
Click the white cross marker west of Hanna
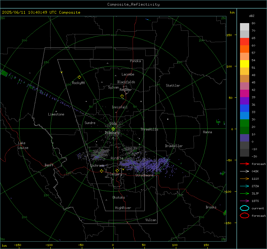(x=168, y=119)
